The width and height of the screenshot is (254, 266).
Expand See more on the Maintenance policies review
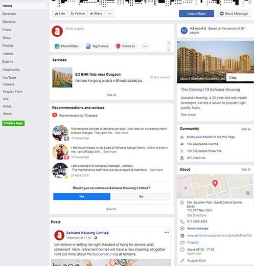[122, 133]
